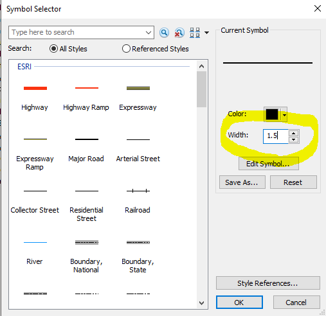Select the Referenced Styles radio button
Viewport: 326px width, 316px height.
point(126,49)
